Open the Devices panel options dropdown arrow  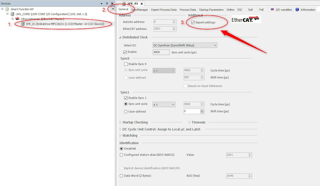(102, 4)
